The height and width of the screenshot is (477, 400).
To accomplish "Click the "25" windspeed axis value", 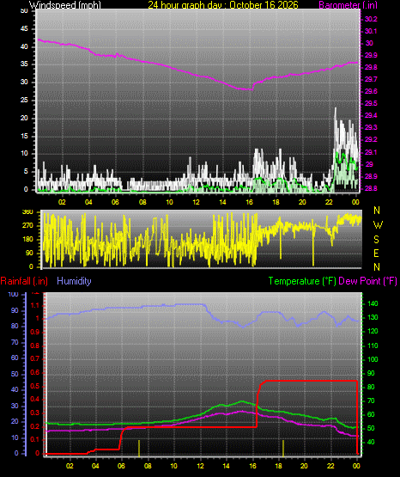I will 24,100.
